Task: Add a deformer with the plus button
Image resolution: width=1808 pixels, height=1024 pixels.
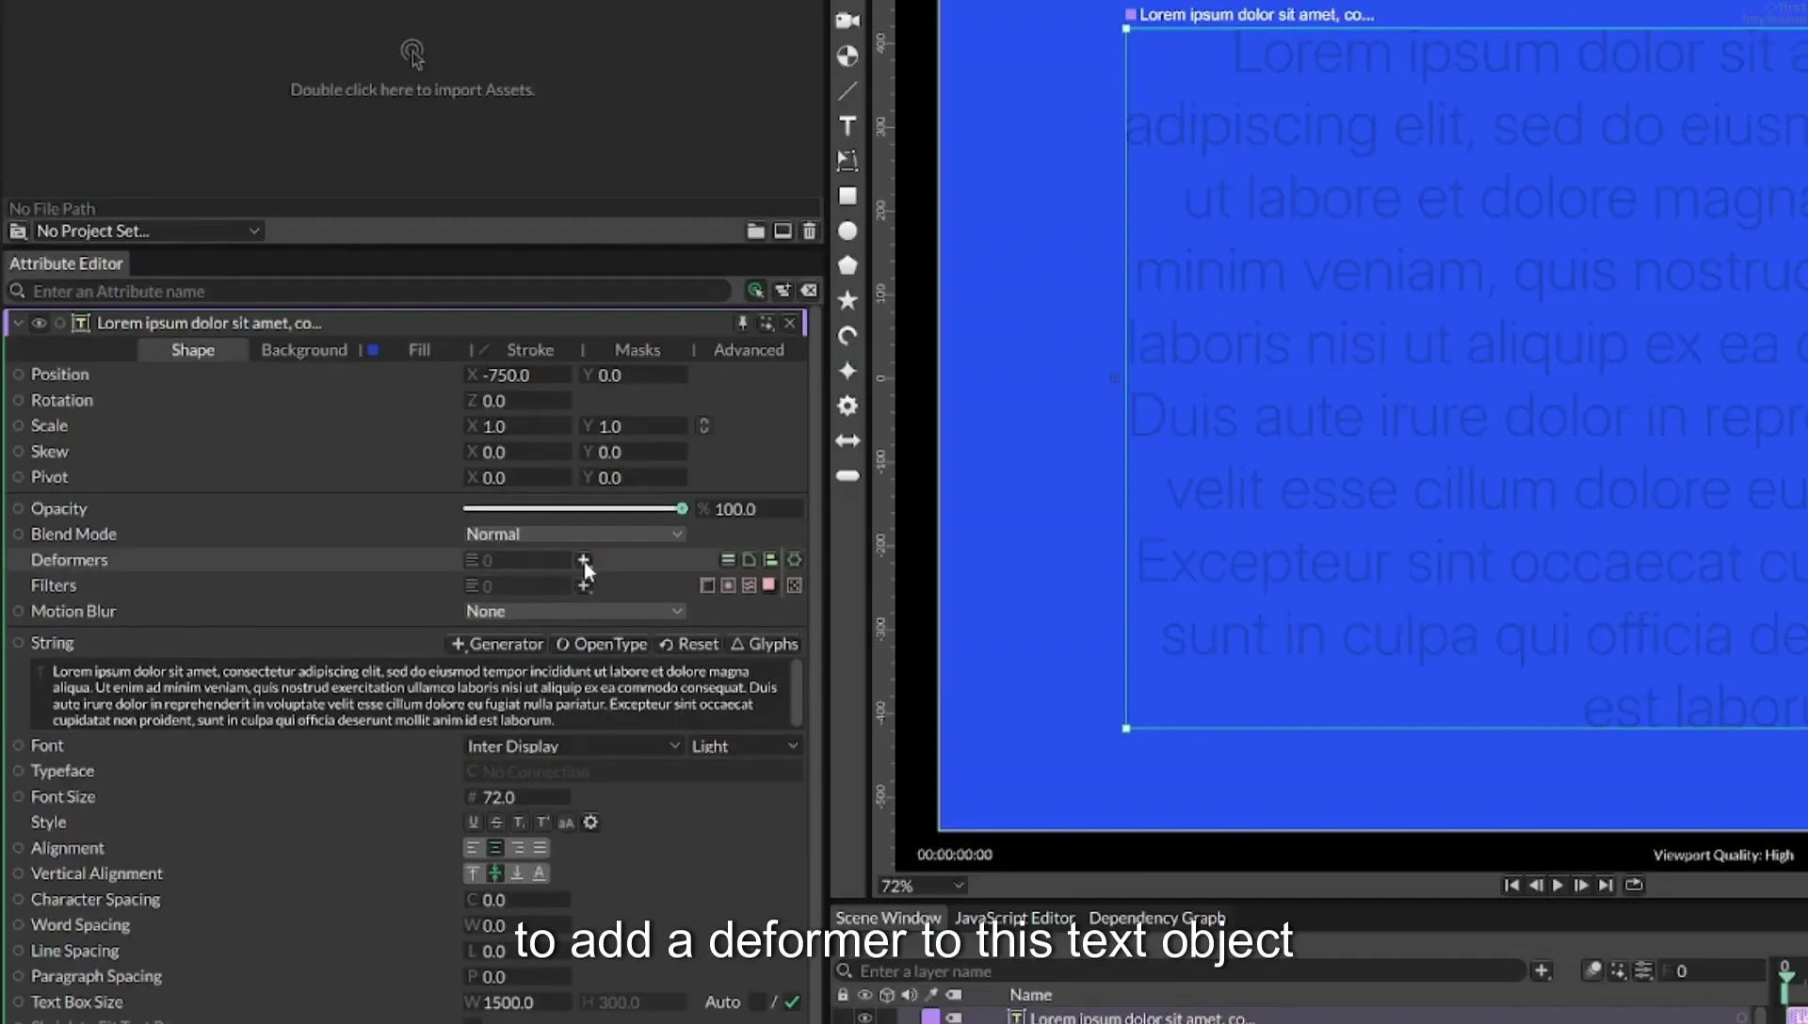Action: (584, 560)
